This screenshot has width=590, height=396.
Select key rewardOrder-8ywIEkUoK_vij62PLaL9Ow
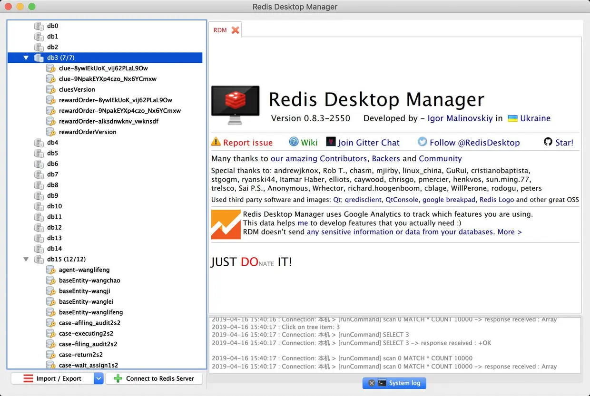[116, 100]
